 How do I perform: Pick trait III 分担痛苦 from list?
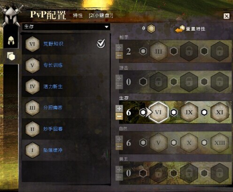66,108
